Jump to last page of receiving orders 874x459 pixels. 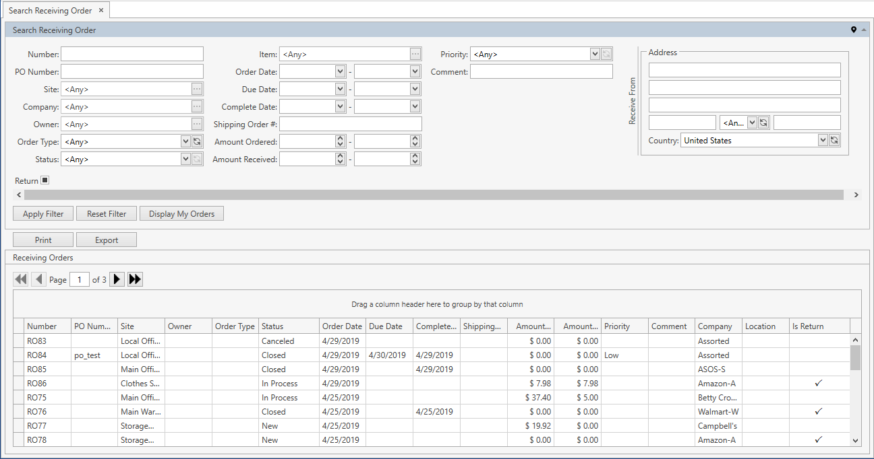(x=135, y=279)
